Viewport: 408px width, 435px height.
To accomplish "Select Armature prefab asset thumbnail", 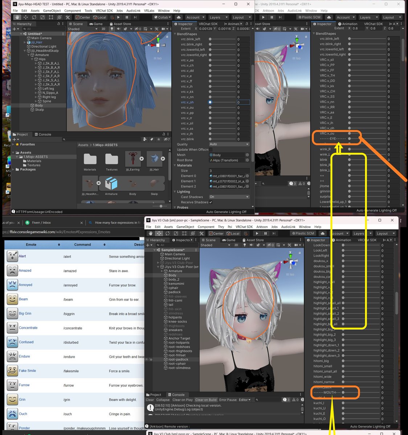I will tap(111, 183).
